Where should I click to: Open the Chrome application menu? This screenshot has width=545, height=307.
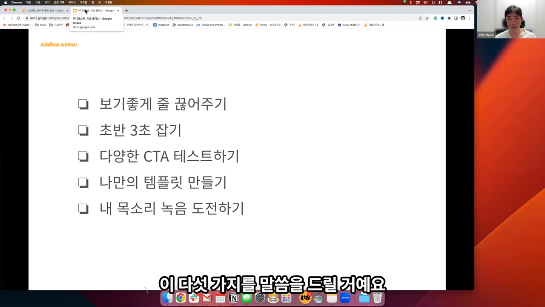click(x=17, y=3)
